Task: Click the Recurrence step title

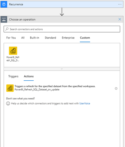Action: click(16, 4)
